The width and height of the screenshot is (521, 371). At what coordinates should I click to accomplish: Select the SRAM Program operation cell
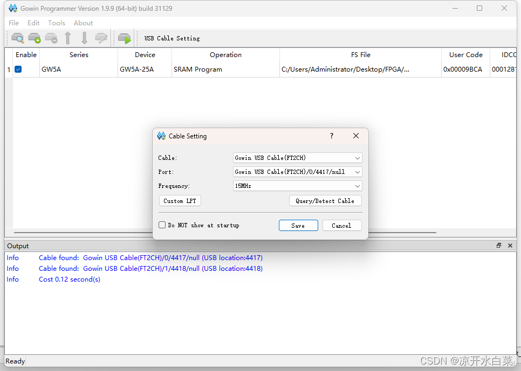coord(225,69)
